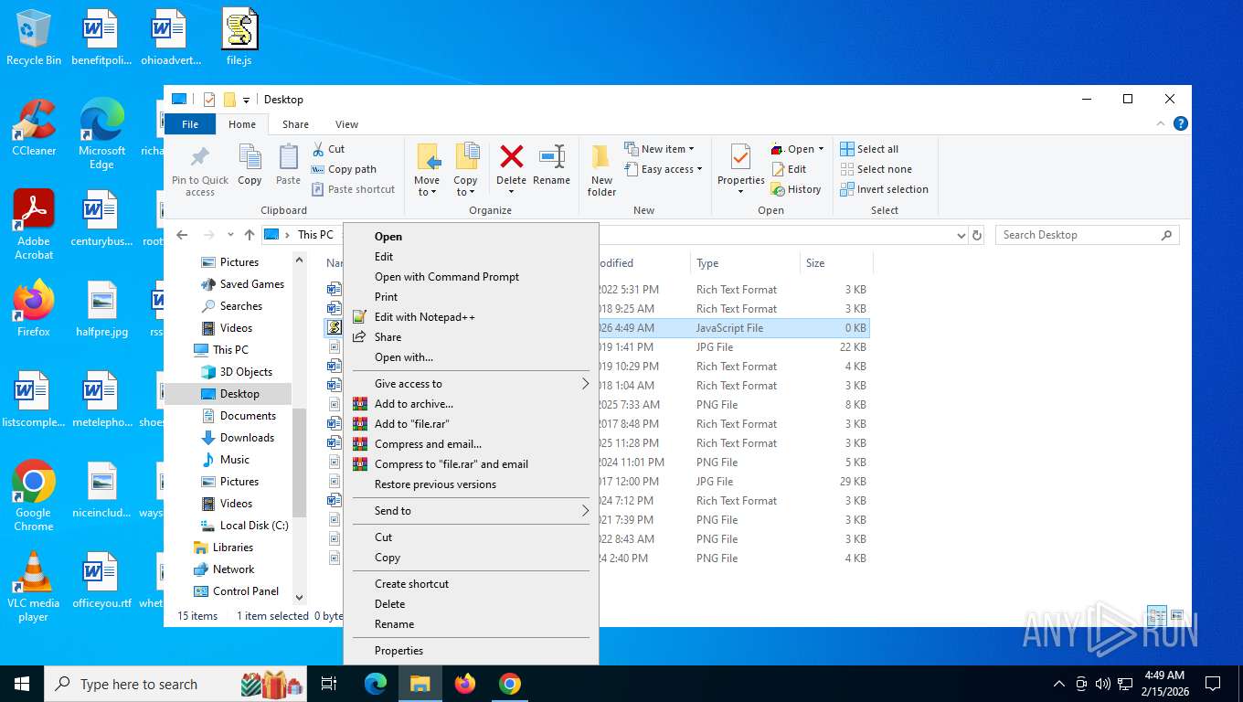Screen dimensions: 1243x702
Task: Click the Search Desktop input field
Action: click(x=1087, y=235)
